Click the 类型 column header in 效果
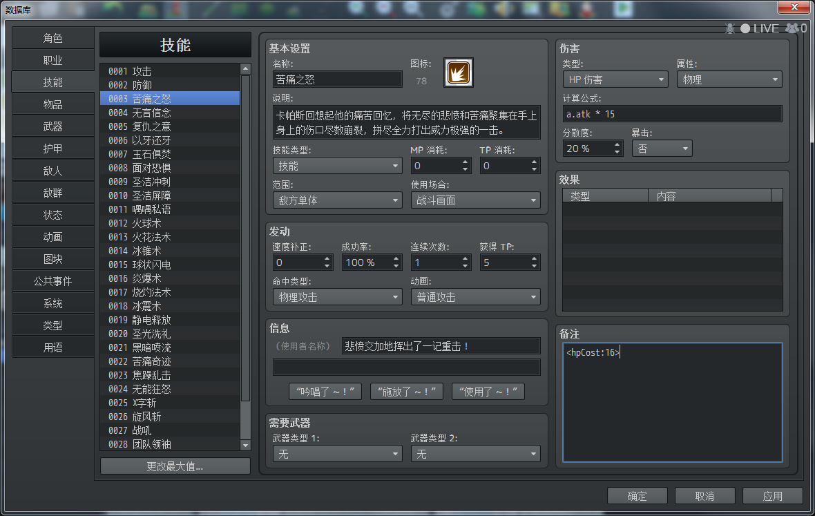The image size is (815, 516). pyautogui.click(x=606, y=196)
